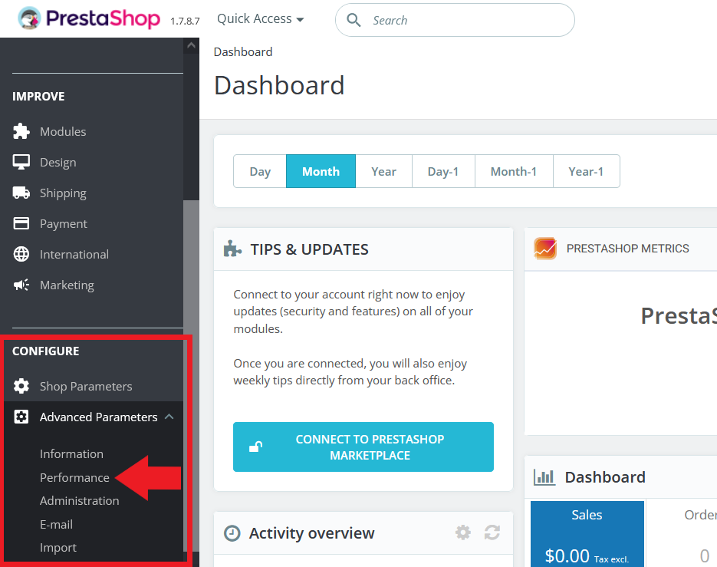Image resolution: width=717 pixels, height=567 pixels.
Task: Click the Advanced Parameters settings icon
Action: click(x=21, y=417)
